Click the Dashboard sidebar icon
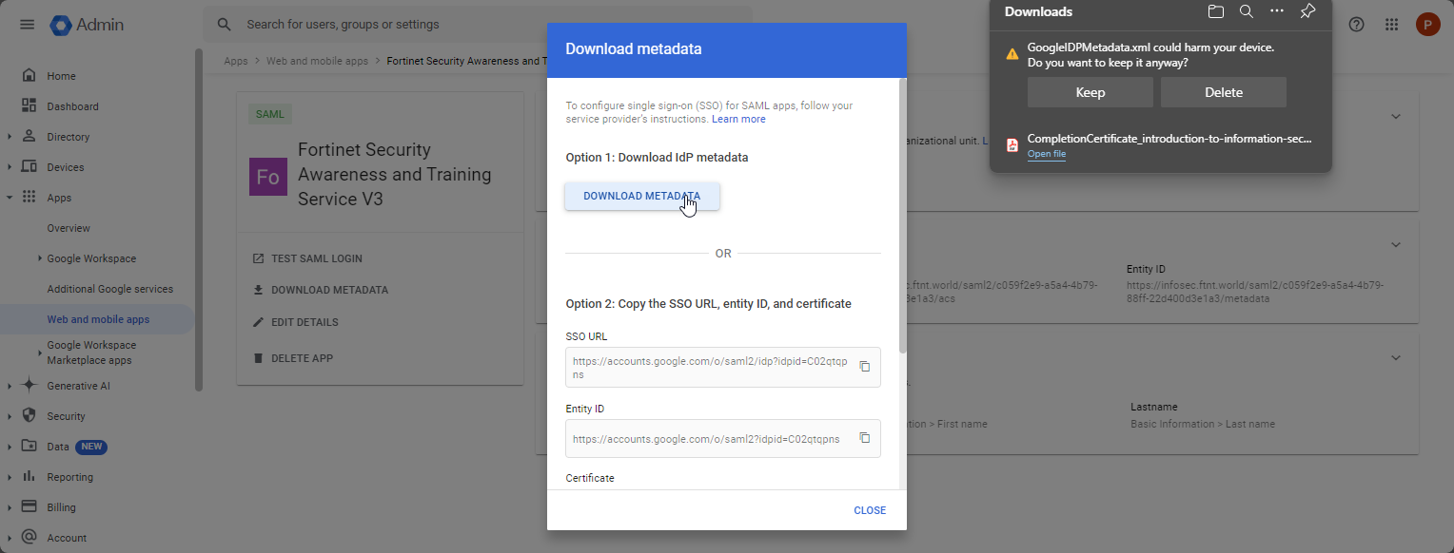The image size is (1454, 553). [29, 106]
